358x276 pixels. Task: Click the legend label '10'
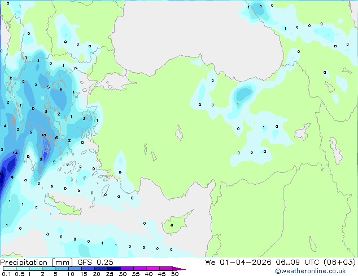(x=71, y=274)
